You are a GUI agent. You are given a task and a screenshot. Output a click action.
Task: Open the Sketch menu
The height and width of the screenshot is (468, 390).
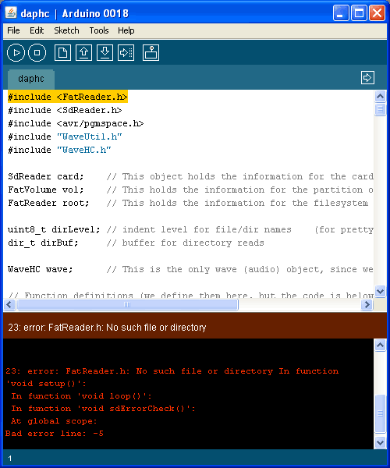pos(66,30)
